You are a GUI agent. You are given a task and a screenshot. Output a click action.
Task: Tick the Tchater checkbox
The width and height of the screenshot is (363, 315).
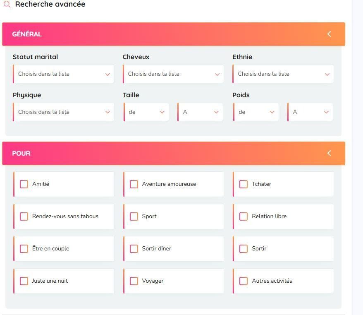[244, 184]
